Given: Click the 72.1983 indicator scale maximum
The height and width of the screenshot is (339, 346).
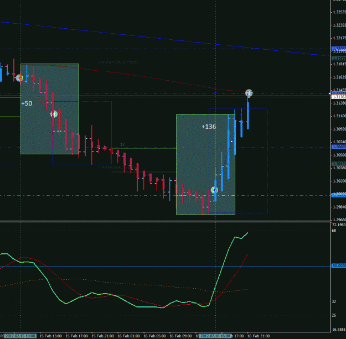Looking at the screenshot, I should (339, 225).
